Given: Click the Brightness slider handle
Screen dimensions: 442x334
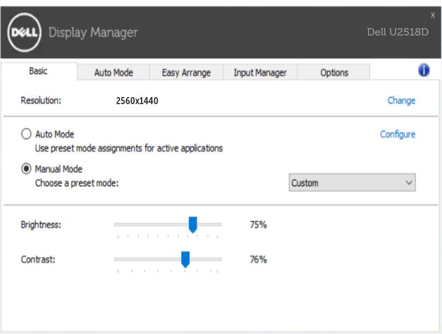Looking at the screenshot, I should [193, 224].
